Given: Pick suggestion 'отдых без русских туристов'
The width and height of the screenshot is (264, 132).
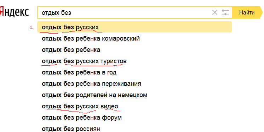Looking at the screenshot, I should click(134, 61).
